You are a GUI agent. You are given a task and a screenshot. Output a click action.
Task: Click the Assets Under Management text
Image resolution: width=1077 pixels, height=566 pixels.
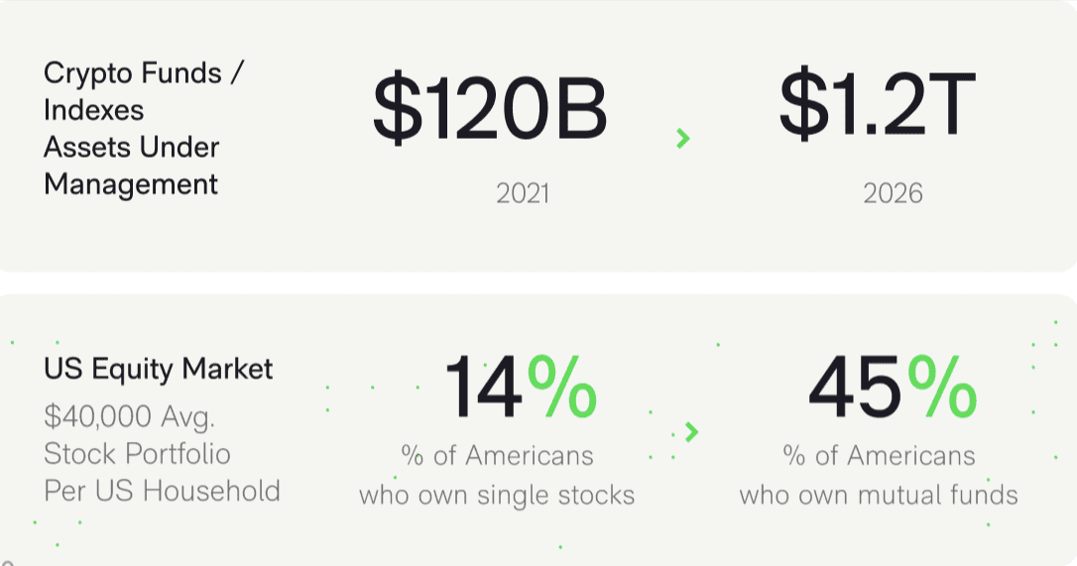[131, 166]
